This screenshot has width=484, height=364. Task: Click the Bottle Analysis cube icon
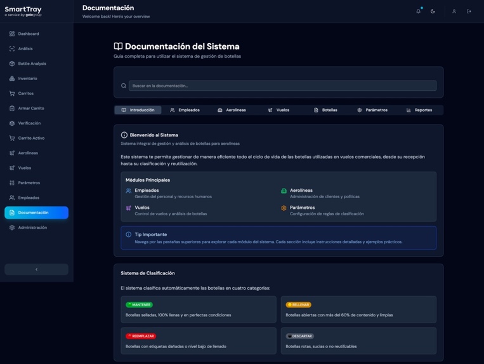(x=12, y=64)
